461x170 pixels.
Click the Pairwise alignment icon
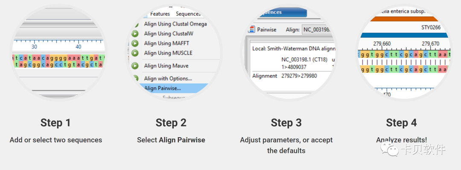pos(252,30)
